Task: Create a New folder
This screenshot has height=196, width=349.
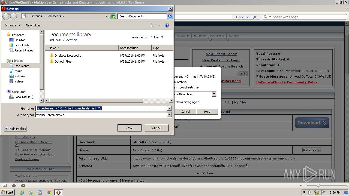Action: [x=33, y=25]
